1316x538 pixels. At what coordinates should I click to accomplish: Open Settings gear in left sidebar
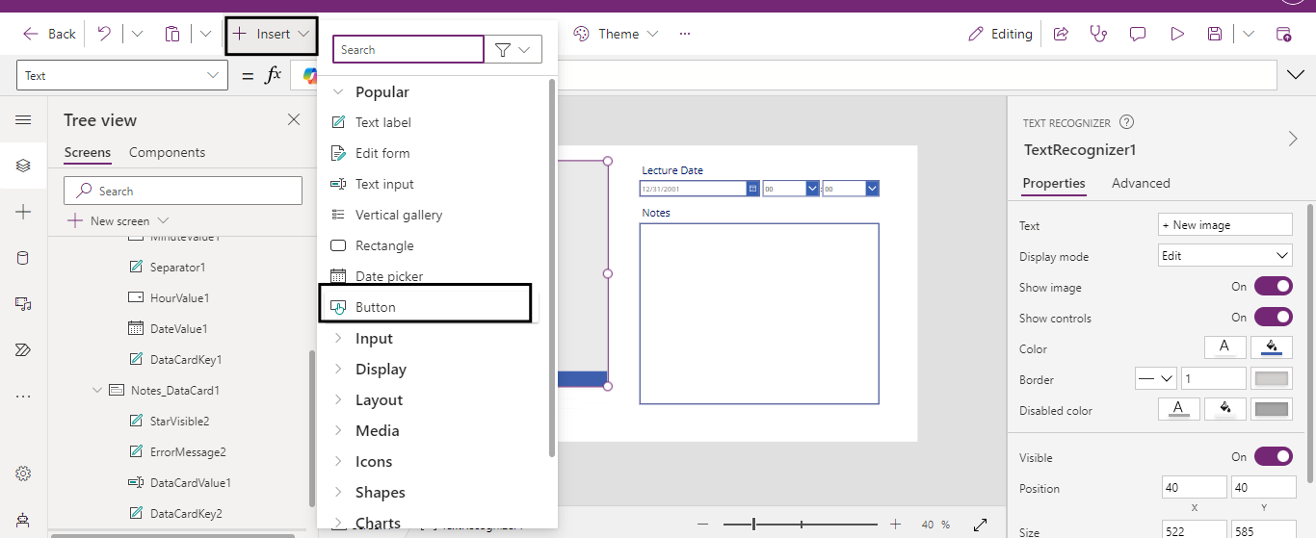23,474
